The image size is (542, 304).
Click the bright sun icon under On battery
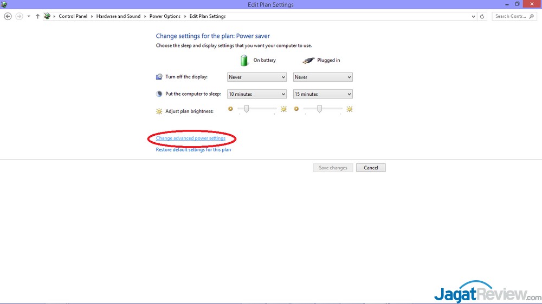point(283,109)
